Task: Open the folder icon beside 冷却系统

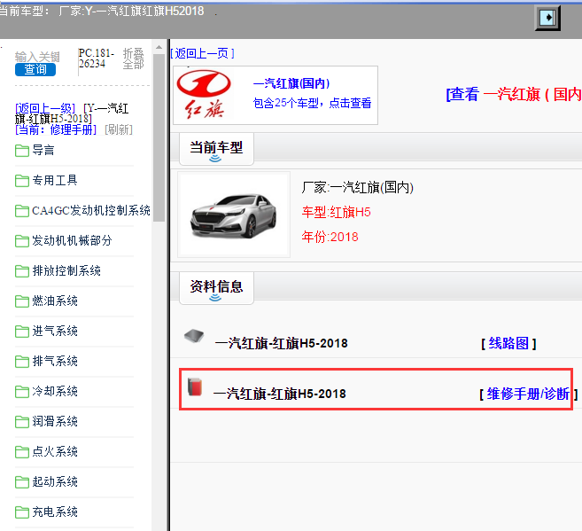Action: pyautogui.click(x=22, y=392)
